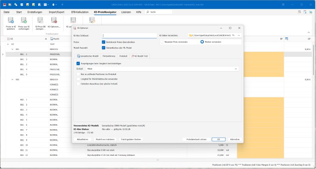Uncheck 'Ausprägungen beim Vergleich berücksichtigen'
The image size is (316, 169).
point(78,64)
